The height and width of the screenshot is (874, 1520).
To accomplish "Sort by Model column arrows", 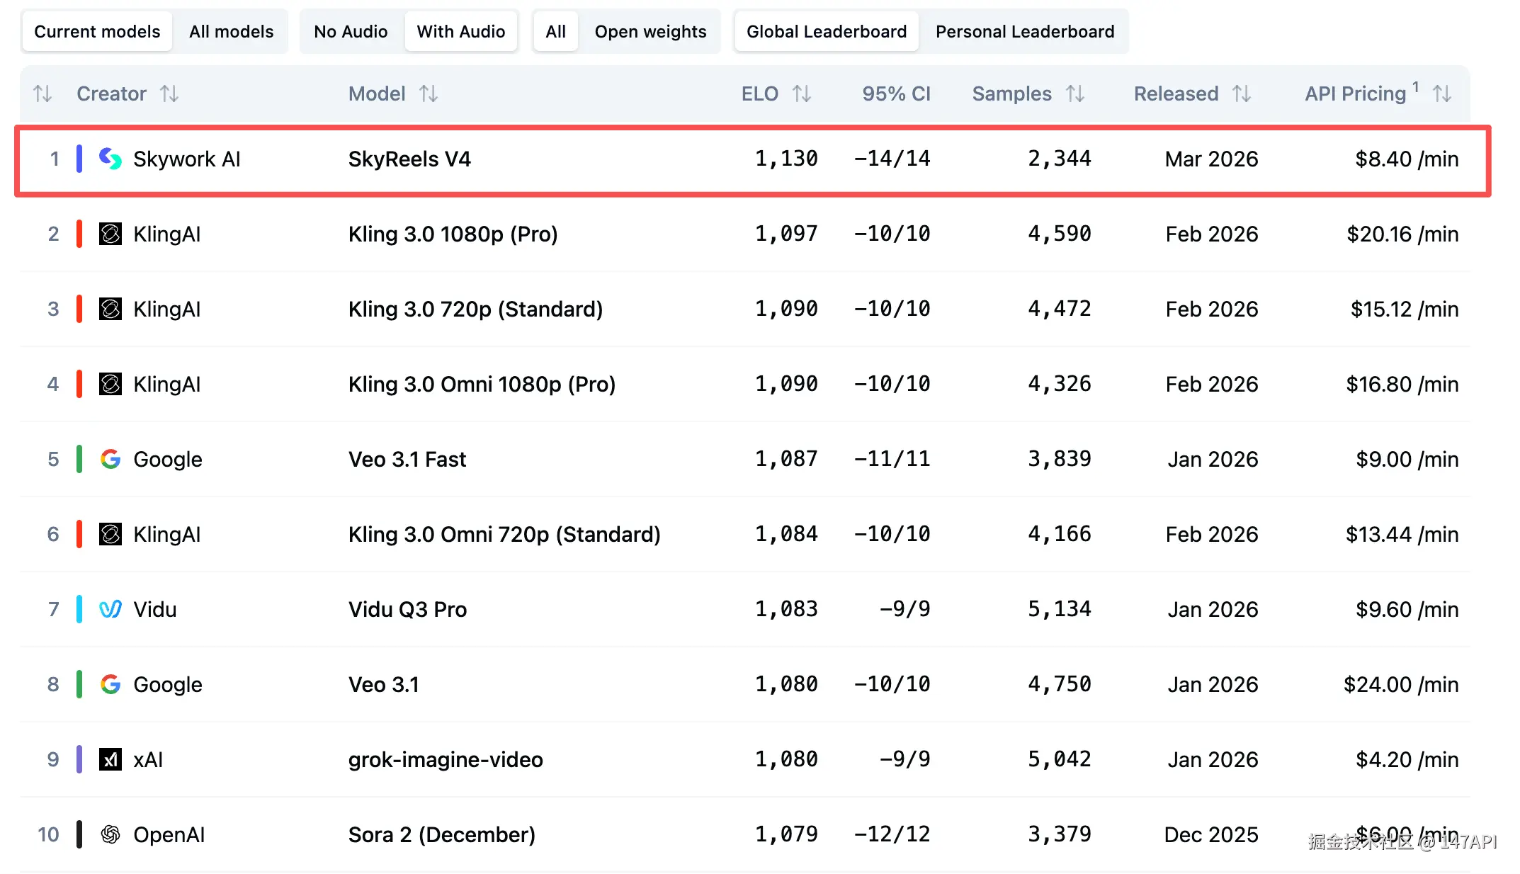I will tap(428, 93).
